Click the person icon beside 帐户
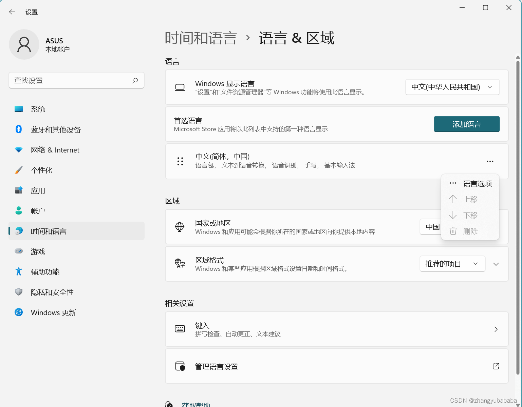Screen dimensions: 522x407 tap(19, 210)
